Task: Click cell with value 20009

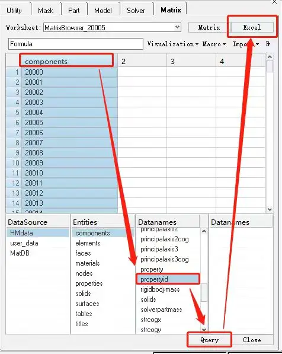Action: (x=69, y=163)
